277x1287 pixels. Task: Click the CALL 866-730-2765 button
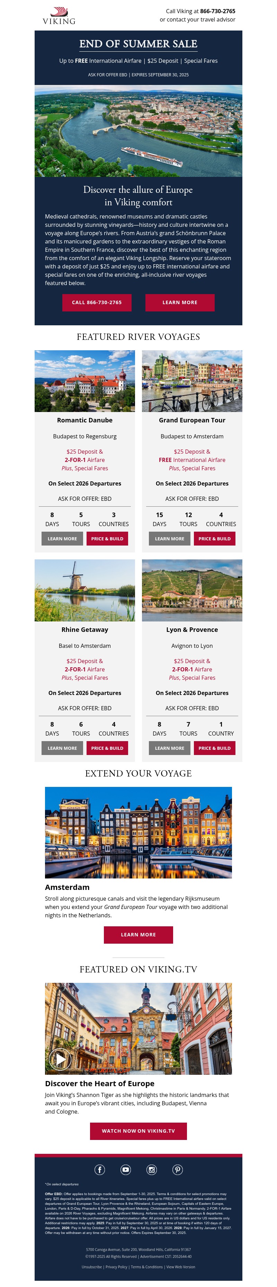(97, 302)
